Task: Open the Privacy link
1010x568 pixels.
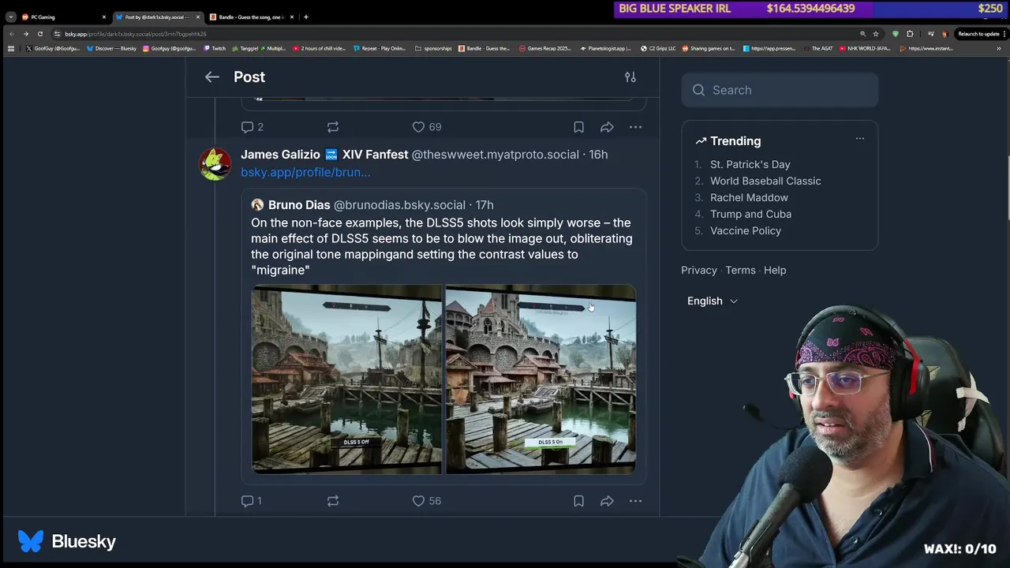Action: tap(699, 270)
